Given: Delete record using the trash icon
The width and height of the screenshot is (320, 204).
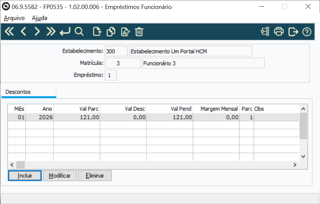Looking at the screenshot, I should coord(139,32).
